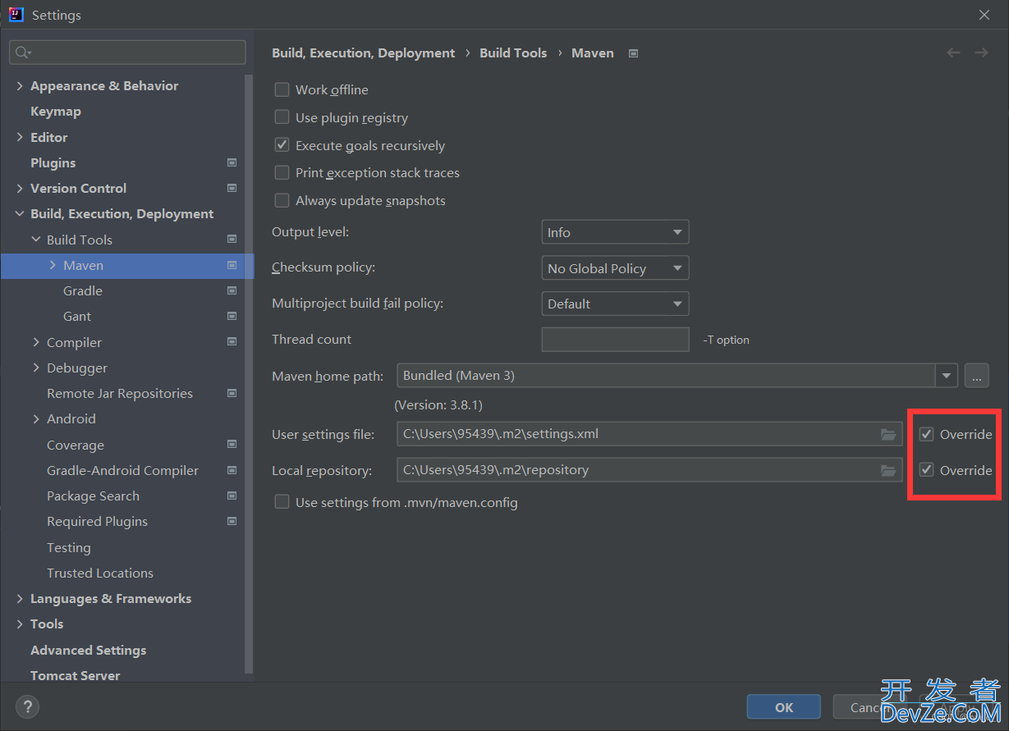This screenshot has height=731, width=1009.
Task: Click the Thread count input field
Action: [615, 340]
